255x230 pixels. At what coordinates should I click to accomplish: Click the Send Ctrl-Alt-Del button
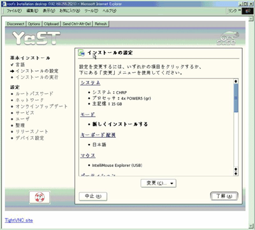click(76, 24)
